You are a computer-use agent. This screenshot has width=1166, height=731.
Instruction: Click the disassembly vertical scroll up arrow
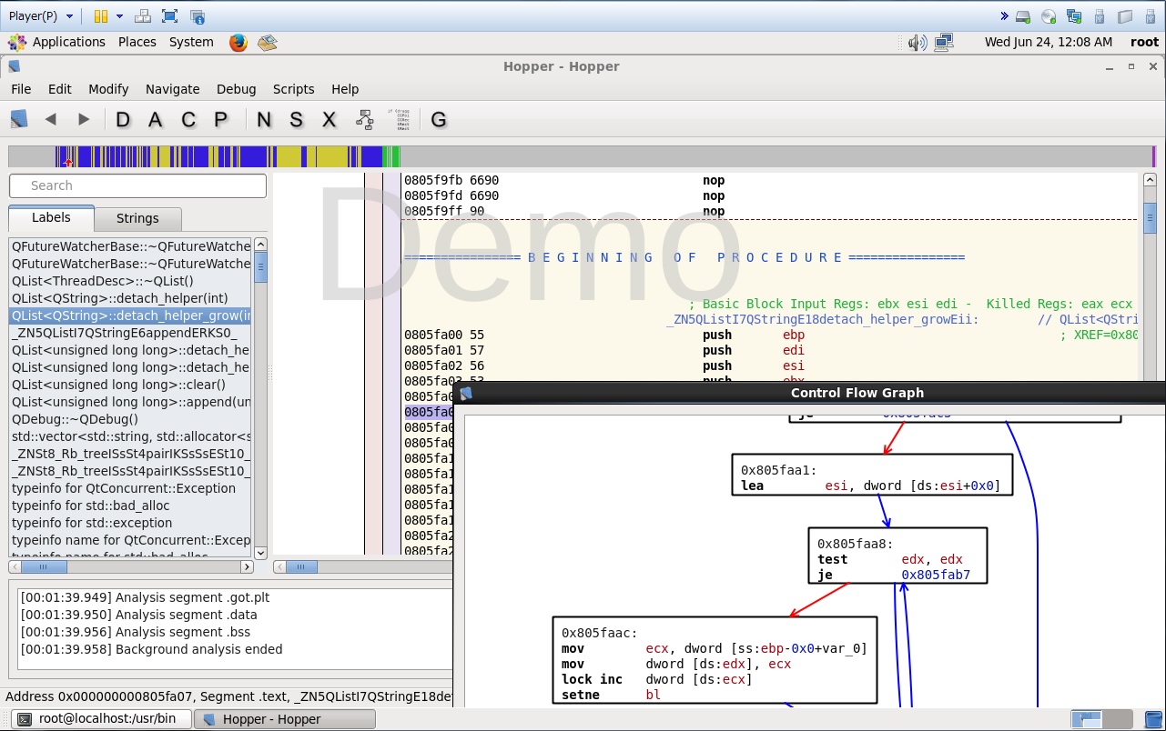point(1150,180)
